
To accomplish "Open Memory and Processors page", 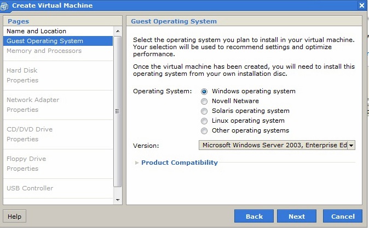I will 58,51.
